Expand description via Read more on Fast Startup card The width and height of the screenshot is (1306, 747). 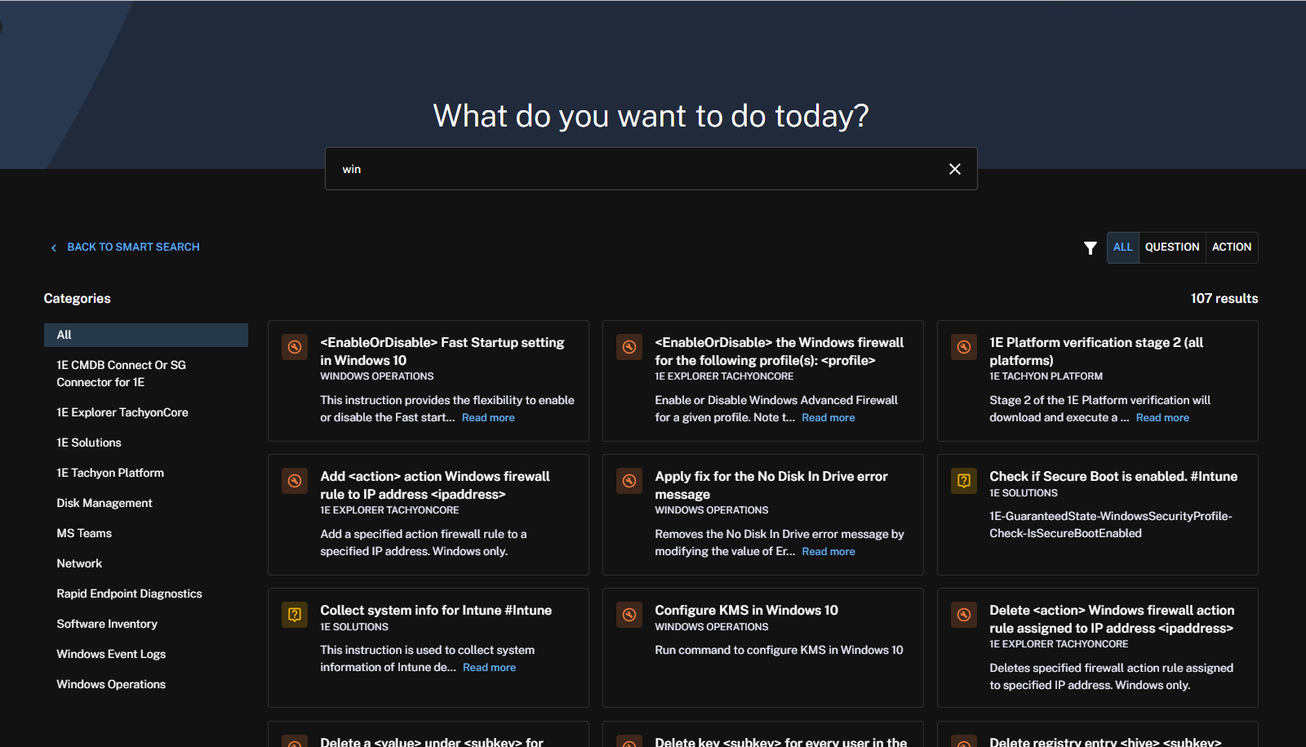[488, 418]
